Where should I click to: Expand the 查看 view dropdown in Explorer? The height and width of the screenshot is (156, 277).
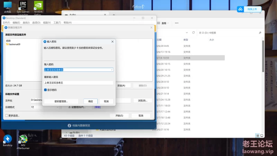[163, 23]
